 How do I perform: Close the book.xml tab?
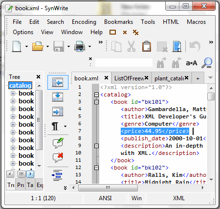click(106, 78)
